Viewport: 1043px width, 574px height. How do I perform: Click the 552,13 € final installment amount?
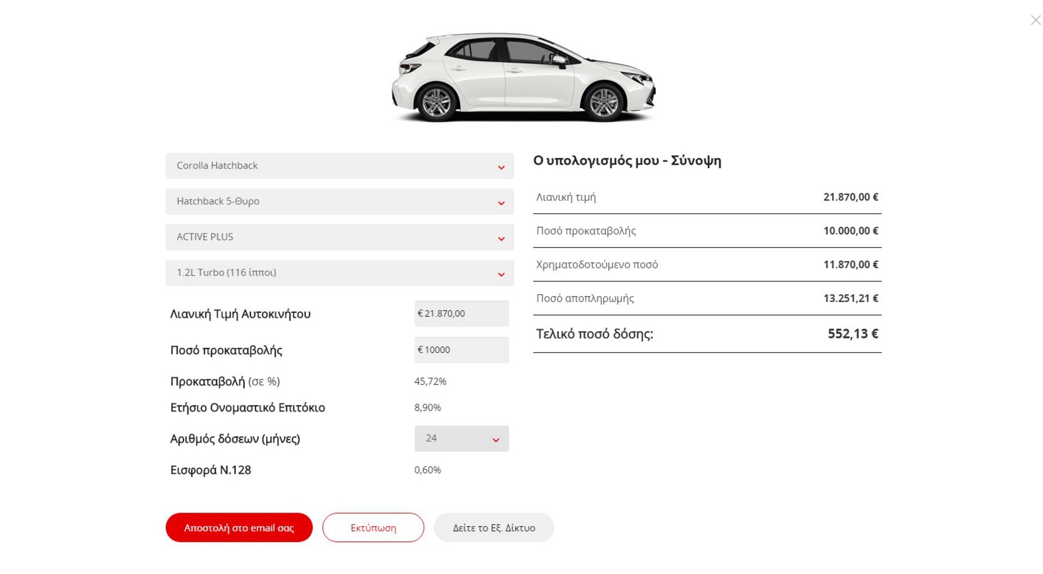[852, 334]
